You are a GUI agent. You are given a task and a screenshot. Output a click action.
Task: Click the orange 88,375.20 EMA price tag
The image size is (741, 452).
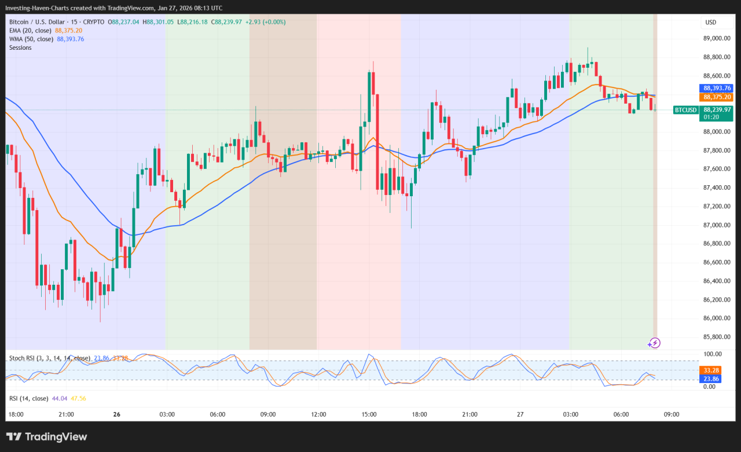point(717,97)
